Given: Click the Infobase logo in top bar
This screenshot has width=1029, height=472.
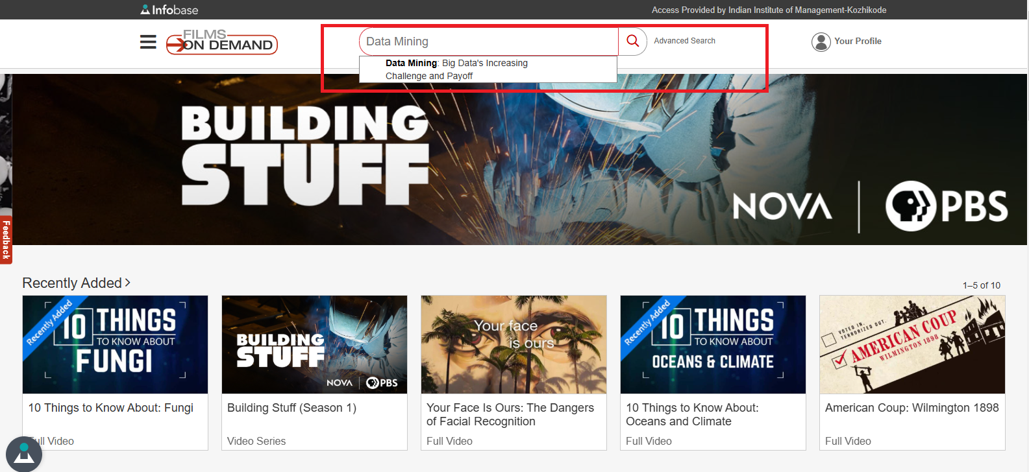Looking at the screenshot, I should [x=169, y=10].
